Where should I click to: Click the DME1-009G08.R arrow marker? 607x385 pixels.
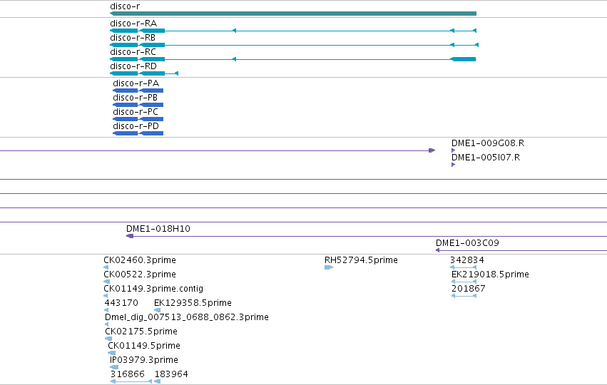[x=454, y=150]
